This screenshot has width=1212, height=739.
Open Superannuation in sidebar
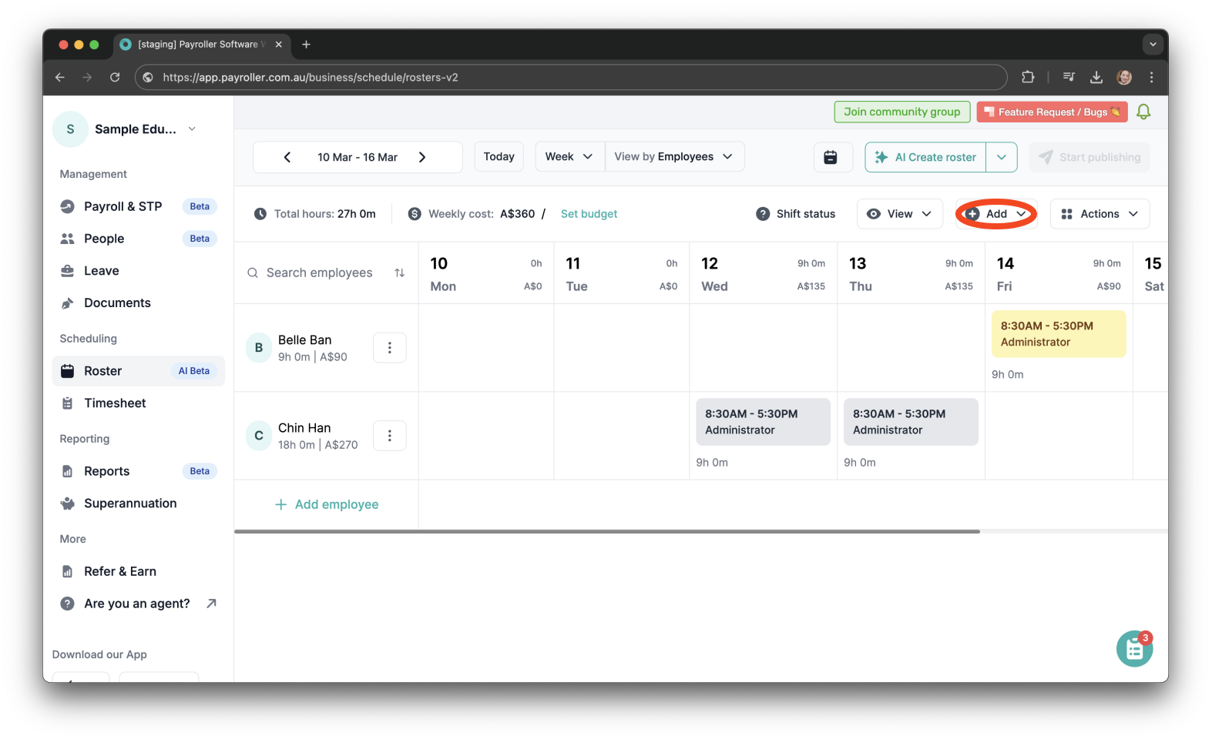click(x=139, y=503)
